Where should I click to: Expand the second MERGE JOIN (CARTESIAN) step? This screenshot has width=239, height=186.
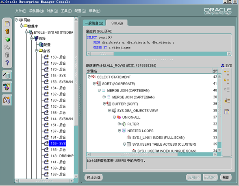click(x=104, y=97)
